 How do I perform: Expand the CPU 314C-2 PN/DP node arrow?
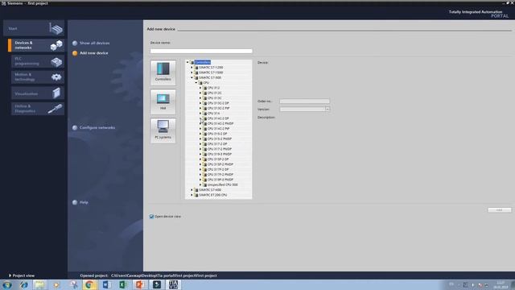click(x=200, y=123)
